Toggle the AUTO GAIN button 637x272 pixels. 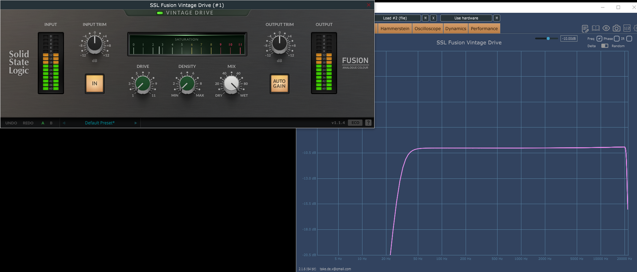[279, 84]
